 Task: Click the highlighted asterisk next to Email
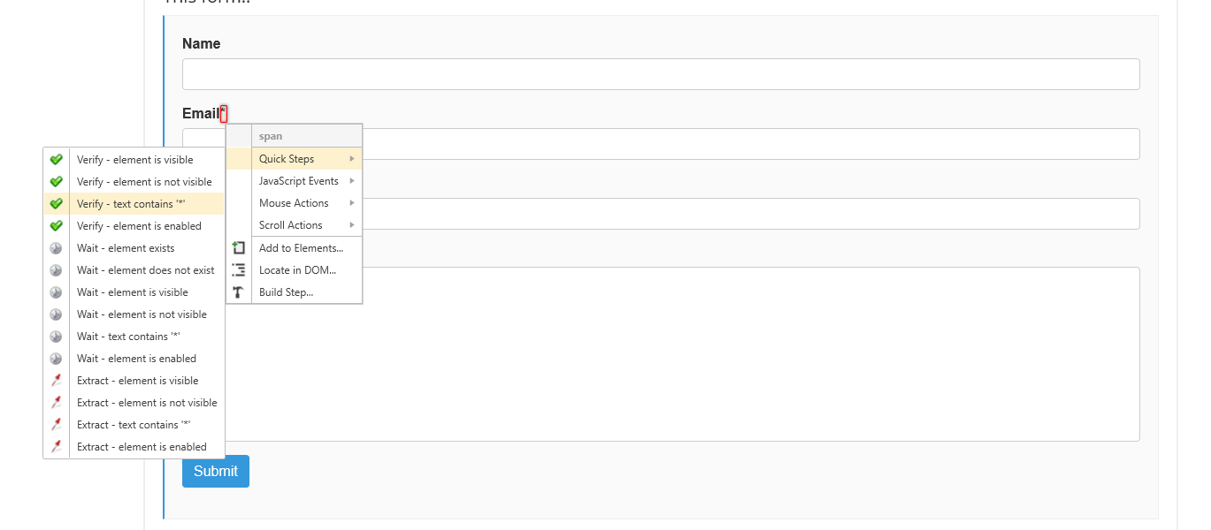tap(224, 112)
